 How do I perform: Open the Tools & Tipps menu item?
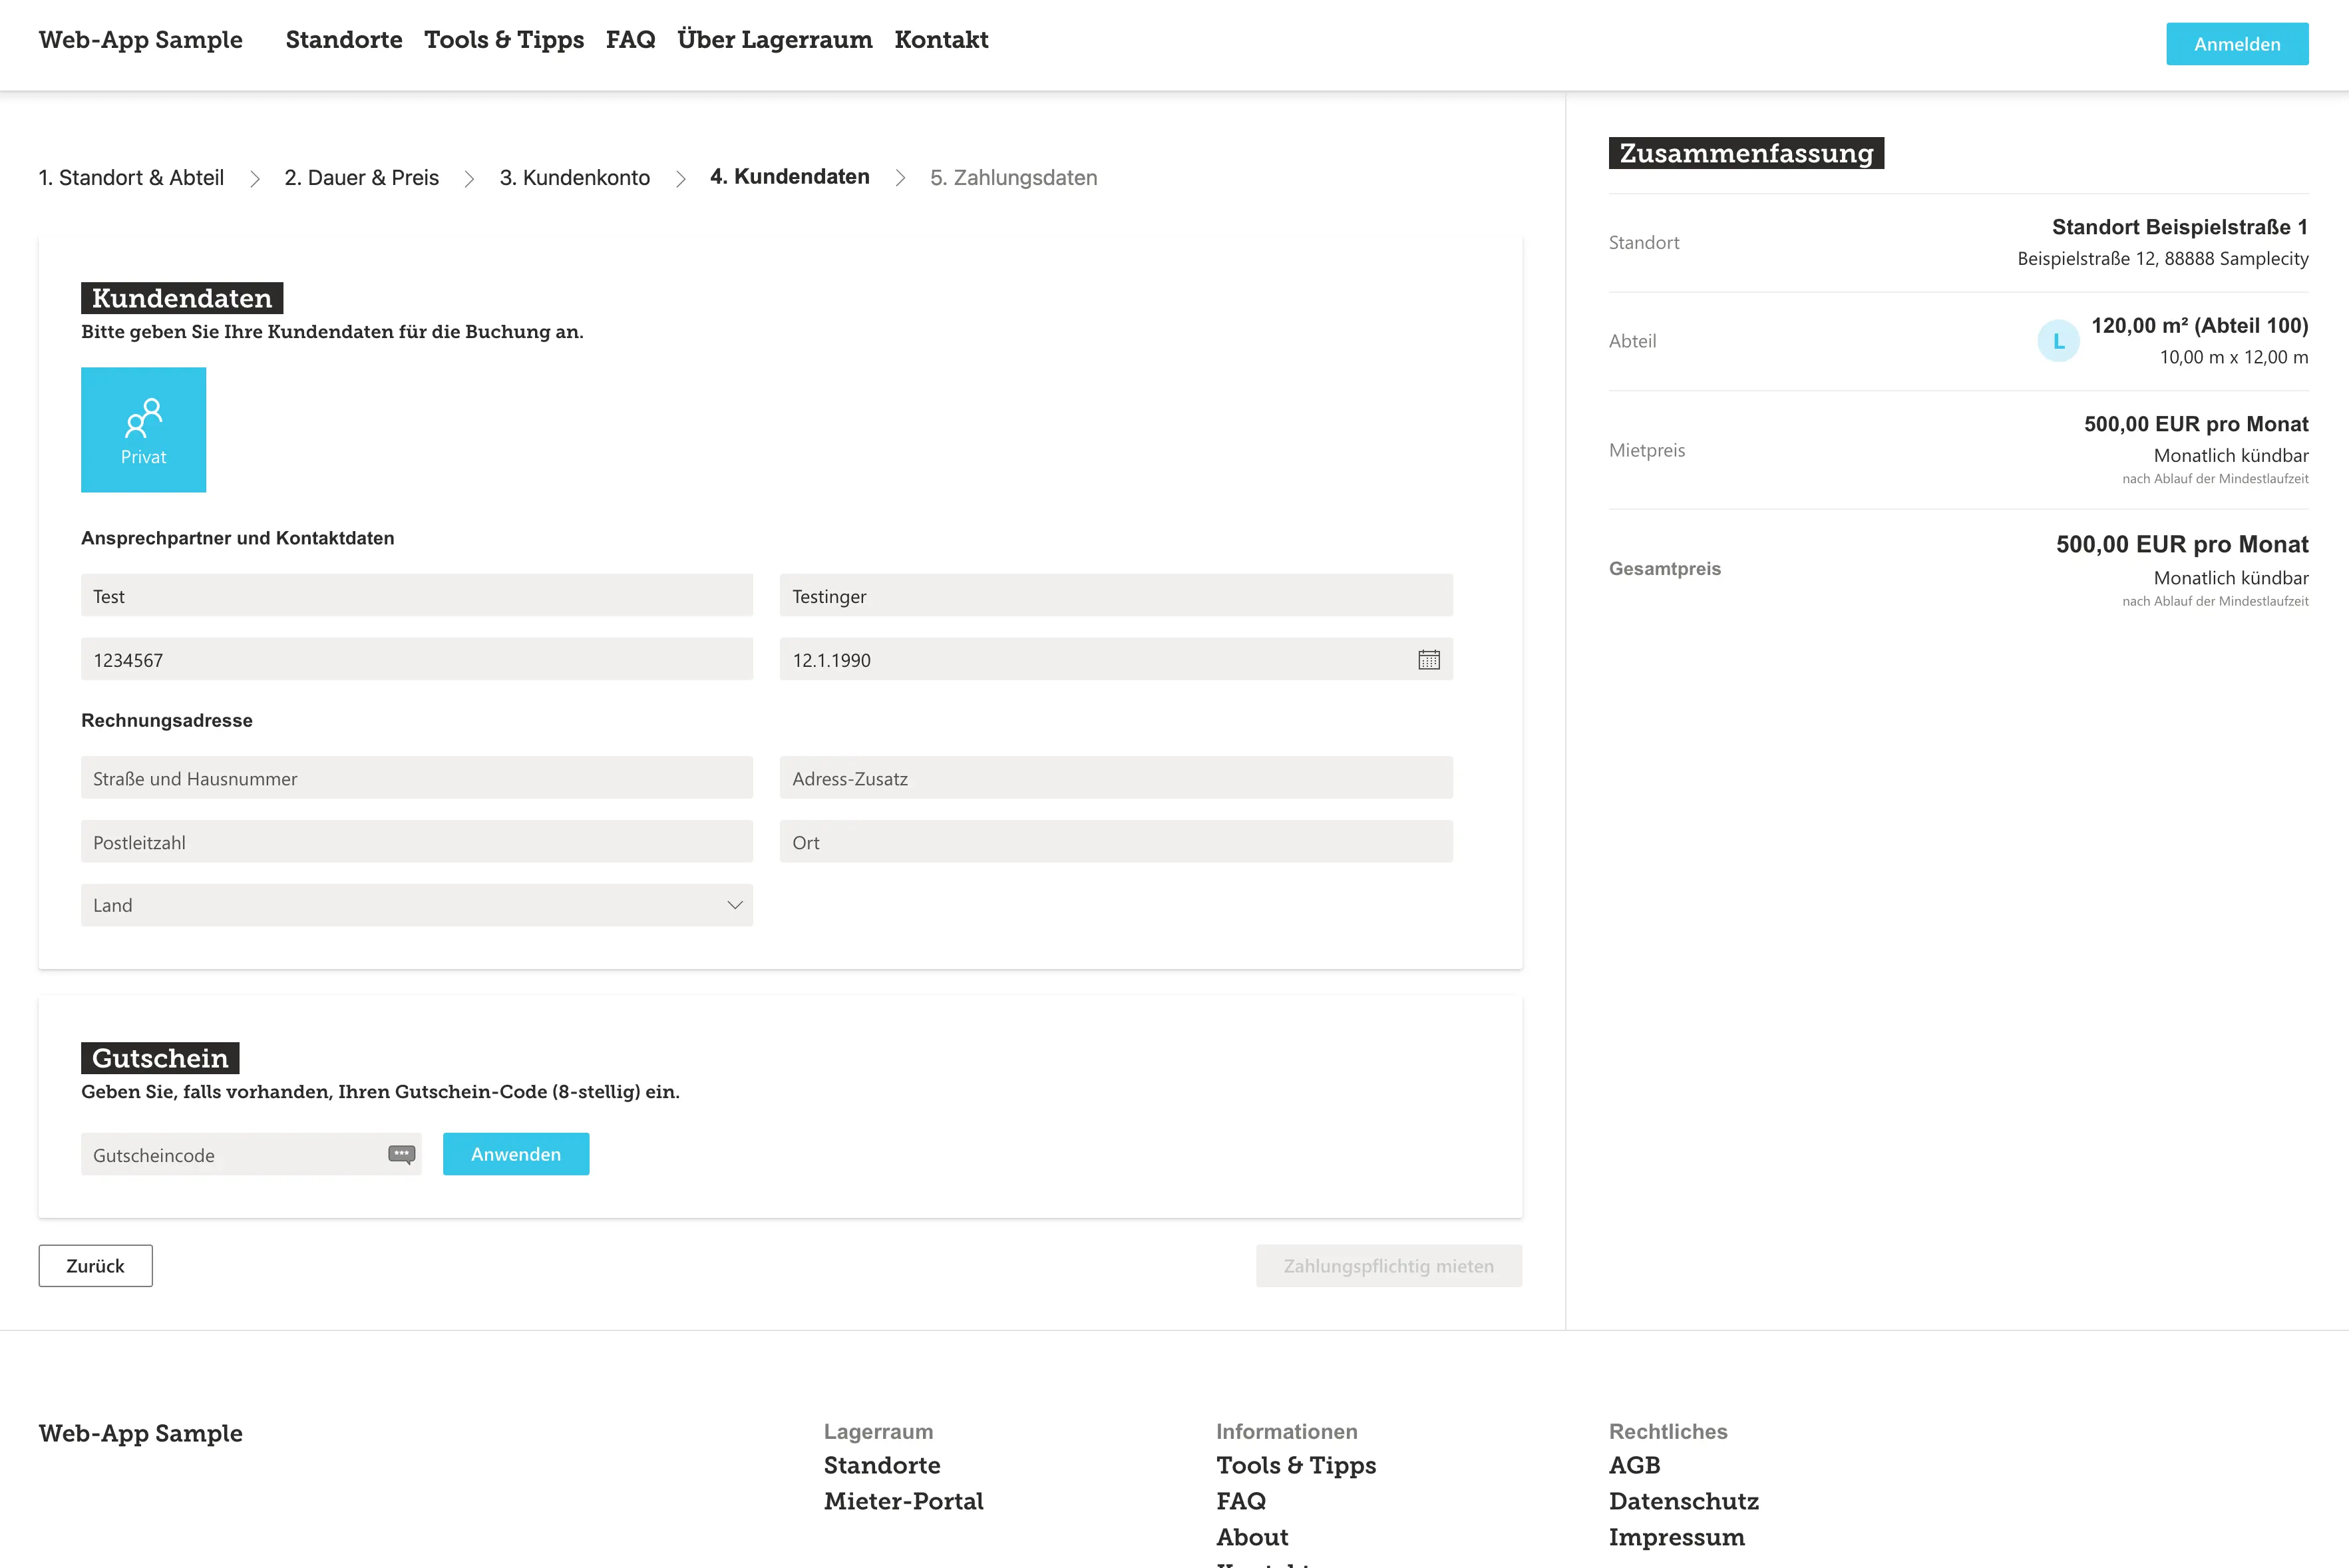click(504, 40)
